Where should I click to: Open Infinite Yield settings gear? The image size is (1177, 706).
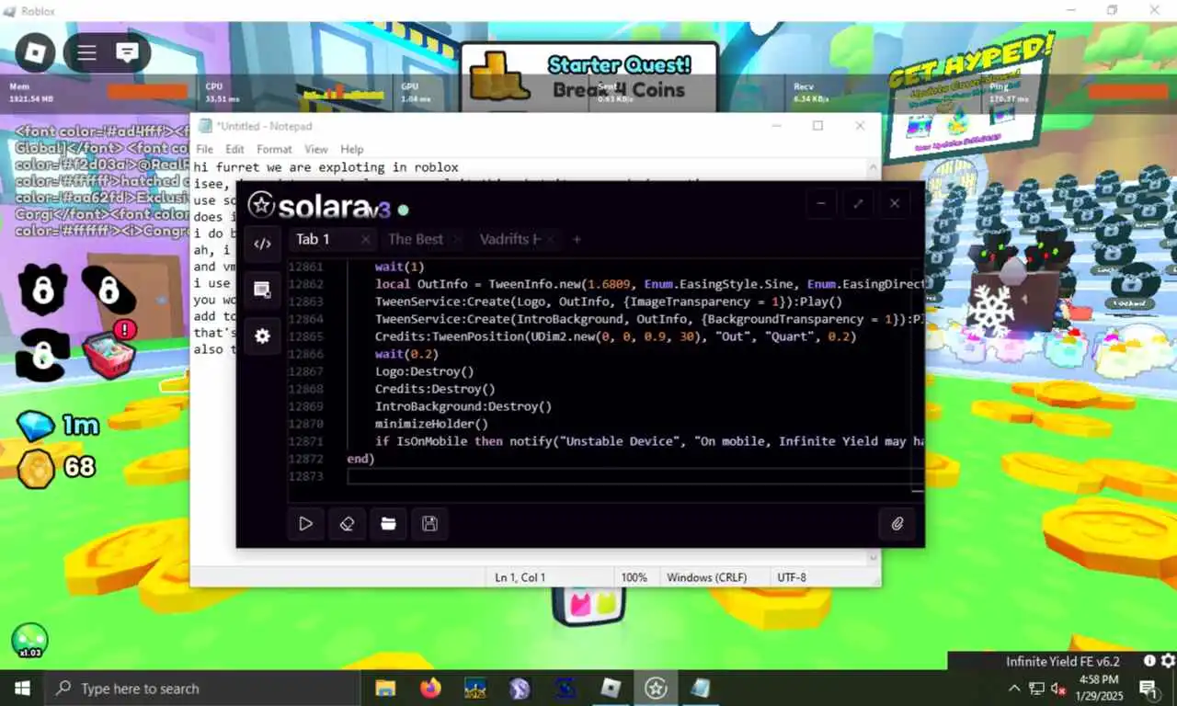[1167, 661]
